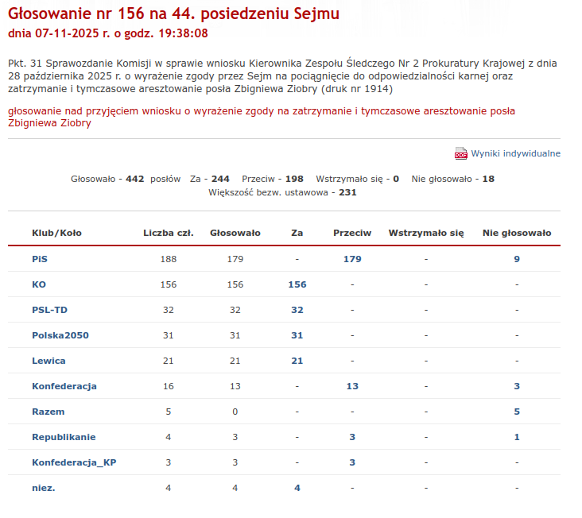Image resolution: width=582 pixels, height=518 pixels.
Task: Open the Polska2050 club link
Action: point(60,335)
